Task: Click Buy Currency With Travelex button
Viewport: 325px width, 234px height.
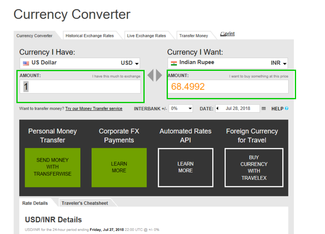Action: [254, 167]
